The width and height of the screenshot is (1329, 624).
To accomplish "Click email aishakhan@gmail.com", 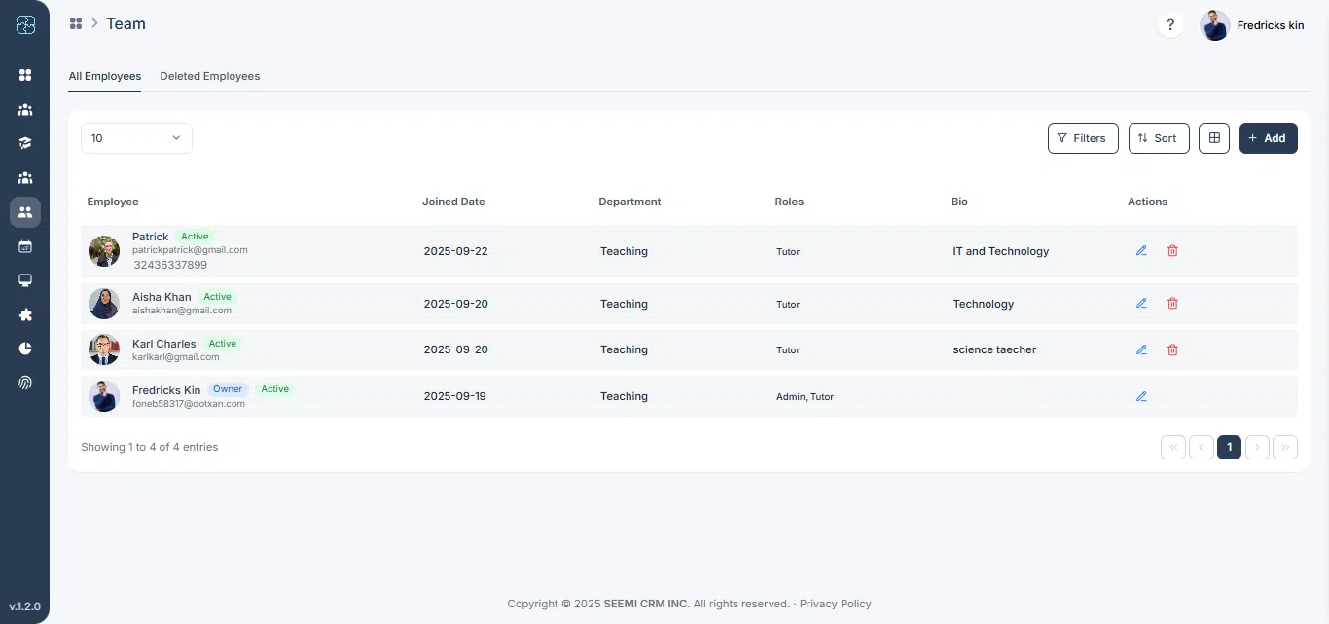I will tap(182, 311).
